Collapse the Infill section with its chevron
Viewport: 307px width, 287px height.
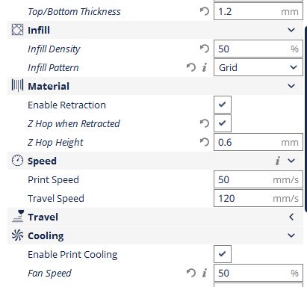(x=291, y=30)
